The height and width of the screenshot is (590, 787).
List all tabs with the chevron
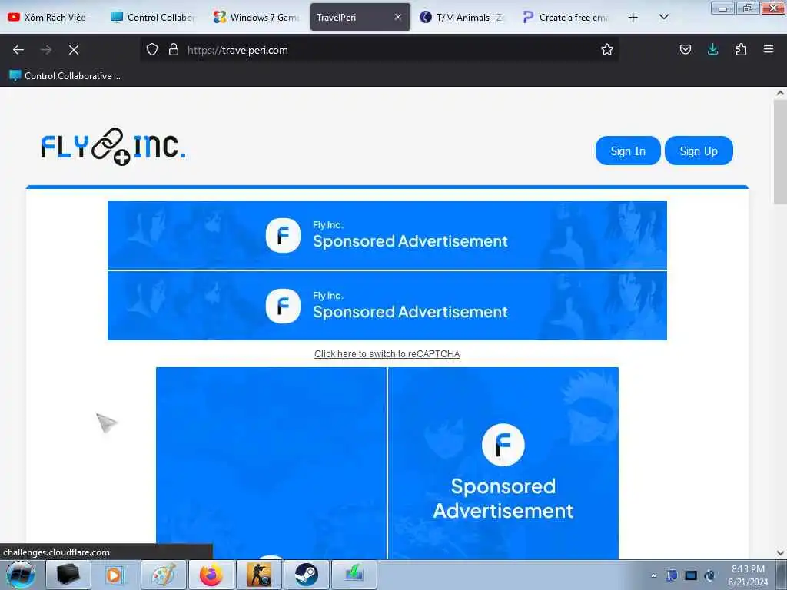click(x=663, y=18)
